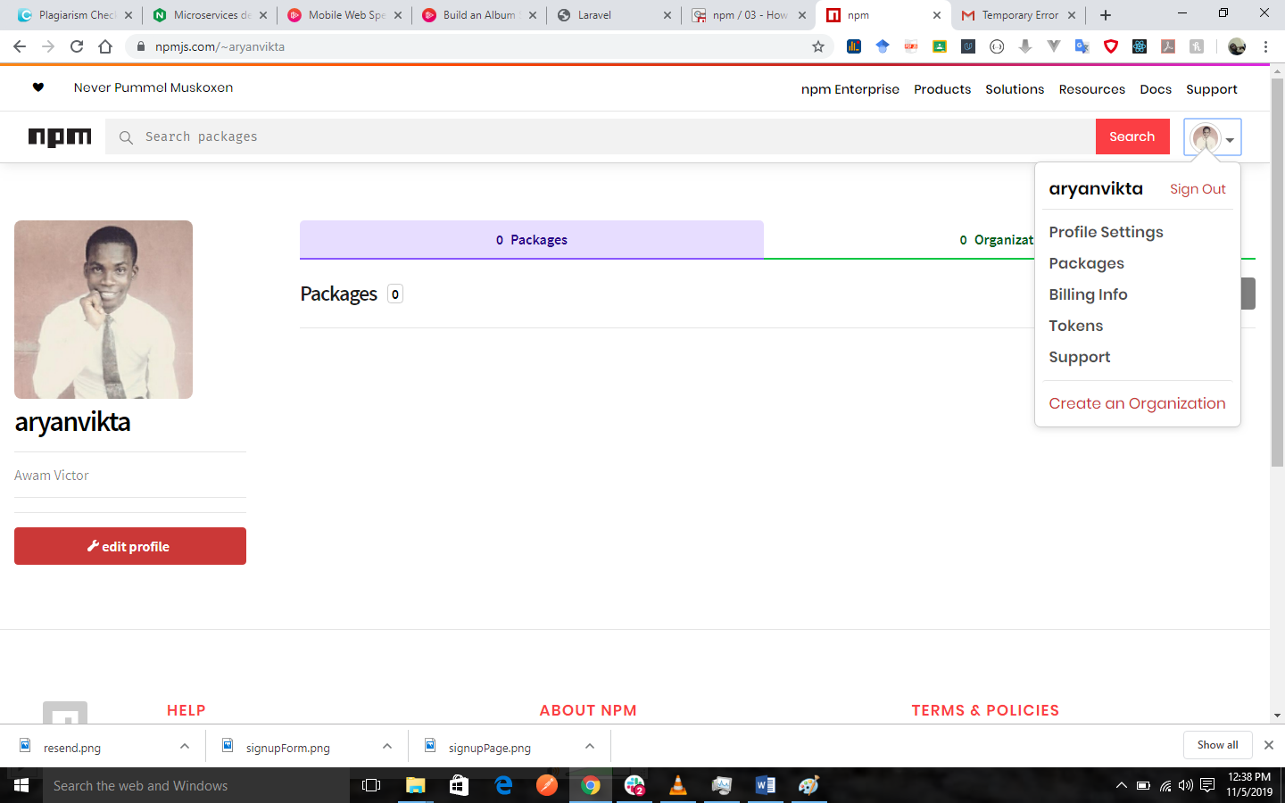Open Slack from the taskbar
The image size is (1285, 803).
pyautogui.click(x=634, y=785)
